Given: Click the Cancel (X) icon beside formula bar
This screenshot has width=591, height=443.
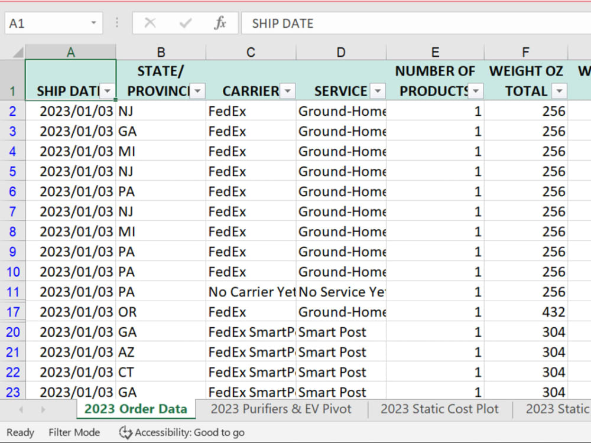Looking at the screenshot, I should 150,23.
